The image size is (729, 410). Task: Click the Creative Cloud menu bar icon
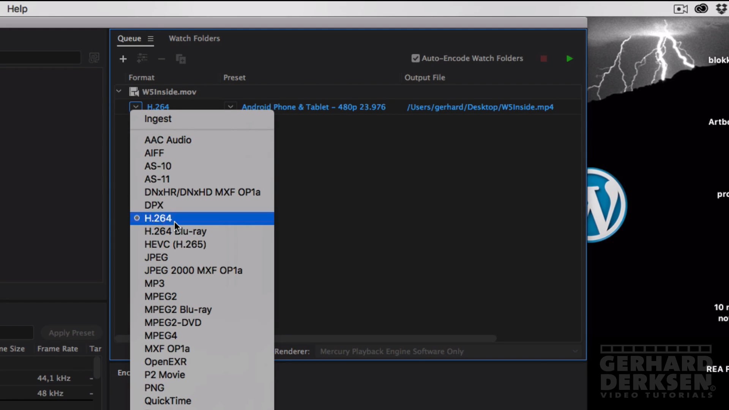coord(701,8)
